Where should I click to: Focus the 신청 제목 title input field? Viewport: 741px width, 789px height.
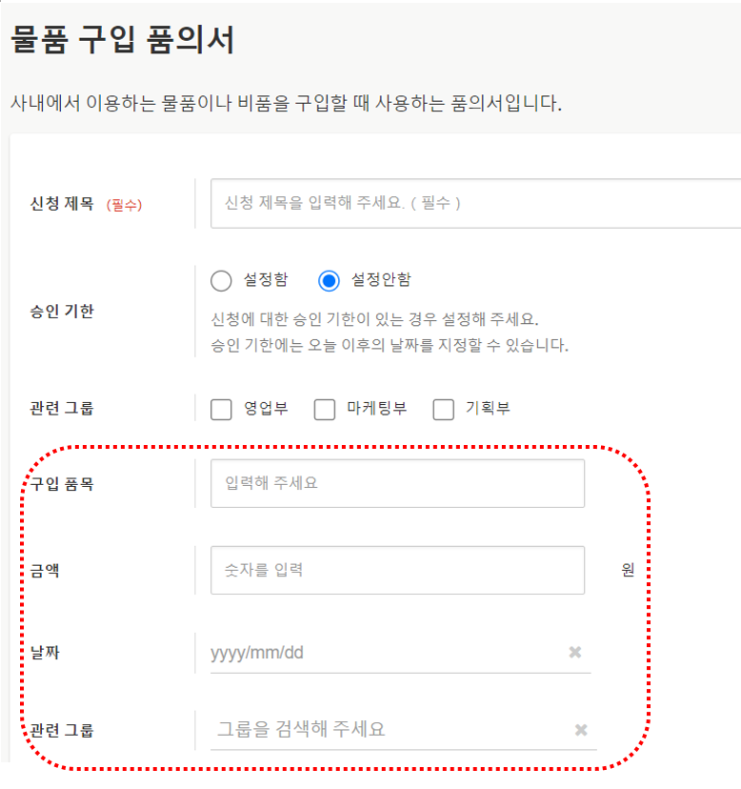pos(476,203)
